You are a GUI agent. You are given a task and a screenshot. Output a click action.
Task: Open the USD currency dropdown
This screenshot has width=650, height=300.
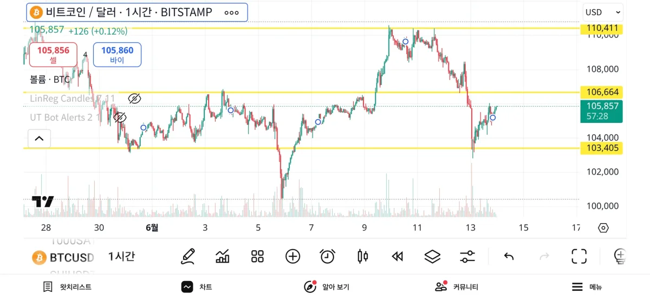pyautogui.click(x=602, y=12)
